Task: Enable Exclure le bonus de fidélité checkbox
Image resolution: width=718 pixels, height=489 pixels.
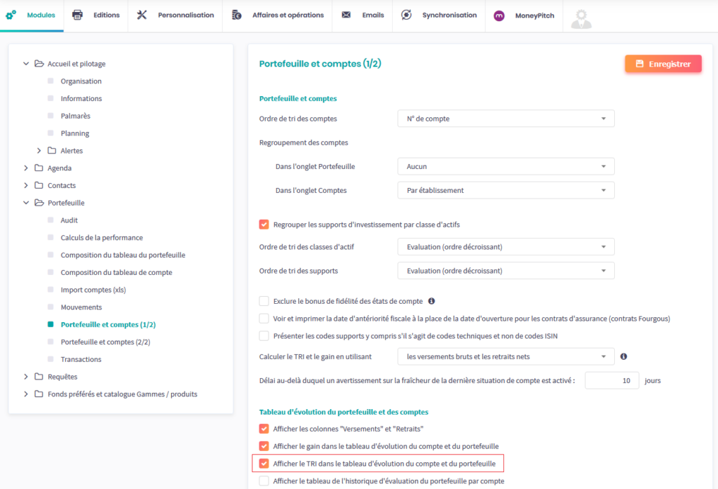Action: pyautogui.click(x=264, y=301)
